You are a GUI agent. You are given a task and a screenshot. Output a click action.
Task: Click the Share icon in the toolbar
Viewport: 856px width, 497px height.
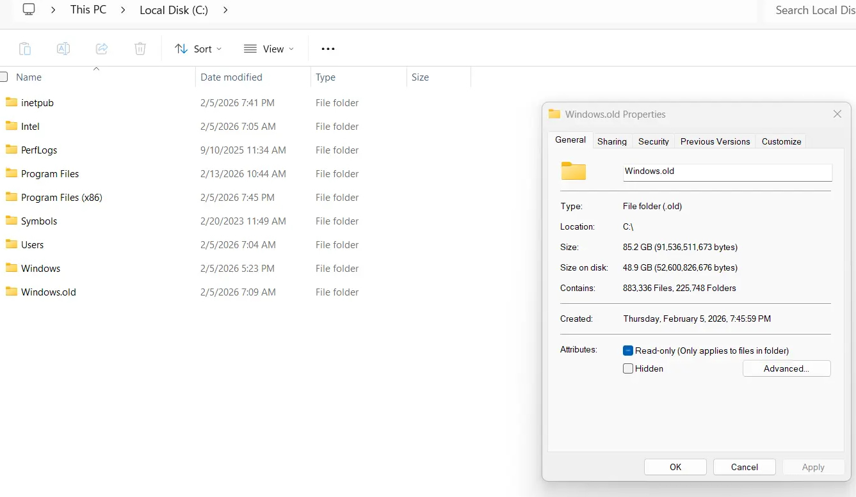click(101, 49)
